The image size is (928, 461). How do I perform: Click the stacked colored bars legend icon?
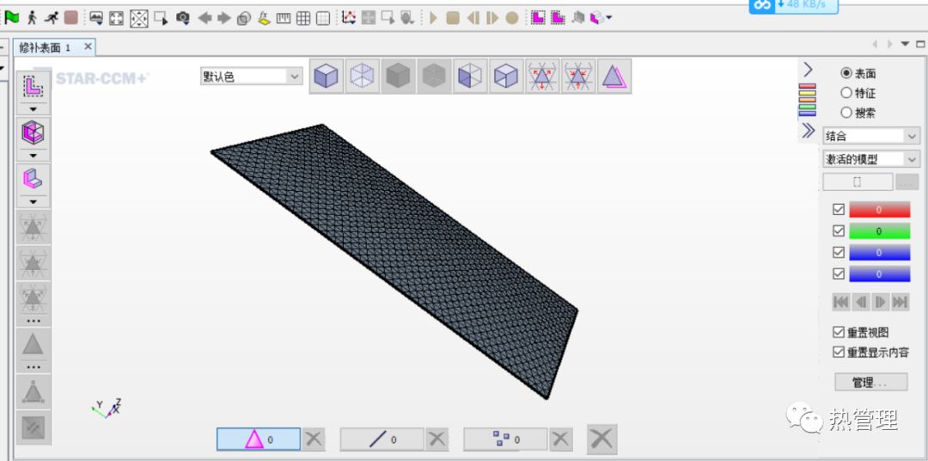(x=807, y=100)
